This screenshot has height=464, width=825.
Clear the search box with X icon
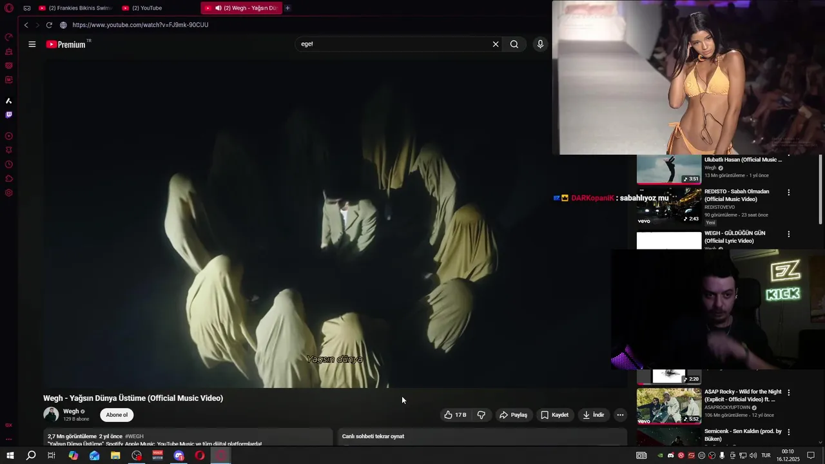tap(496, 44)
